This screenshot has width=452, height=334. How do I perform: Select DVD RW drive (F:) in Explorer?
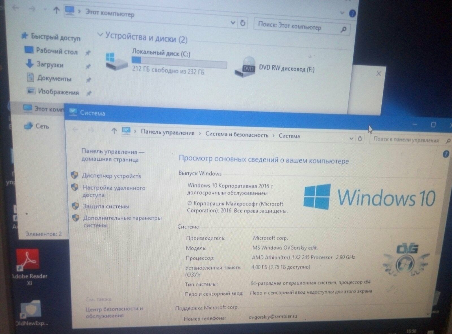275,68
